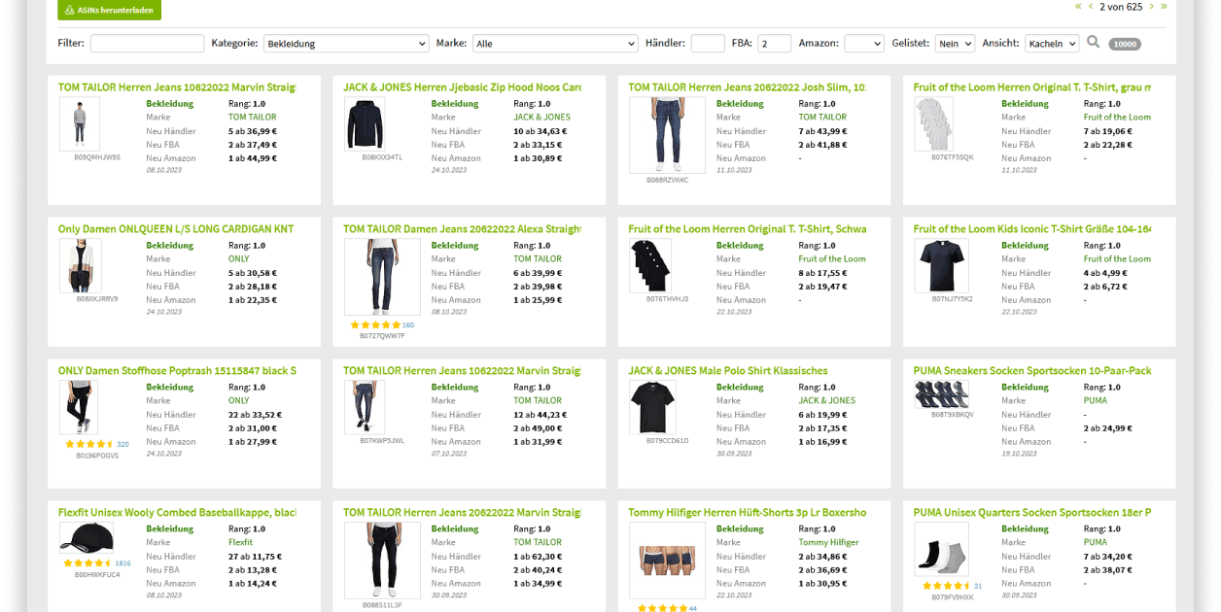Open PUMA Sneakers Socken 10-Paar-Pack title
The image size is (1221, 612).
(1032, 371)
